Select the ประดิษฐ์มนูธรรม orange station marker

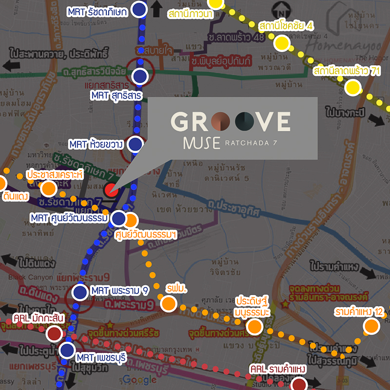pyautogui.click(x=254, y=327)
